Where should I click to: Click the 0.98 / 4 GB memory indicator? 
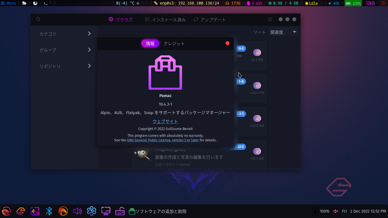(x=283, y=3)
